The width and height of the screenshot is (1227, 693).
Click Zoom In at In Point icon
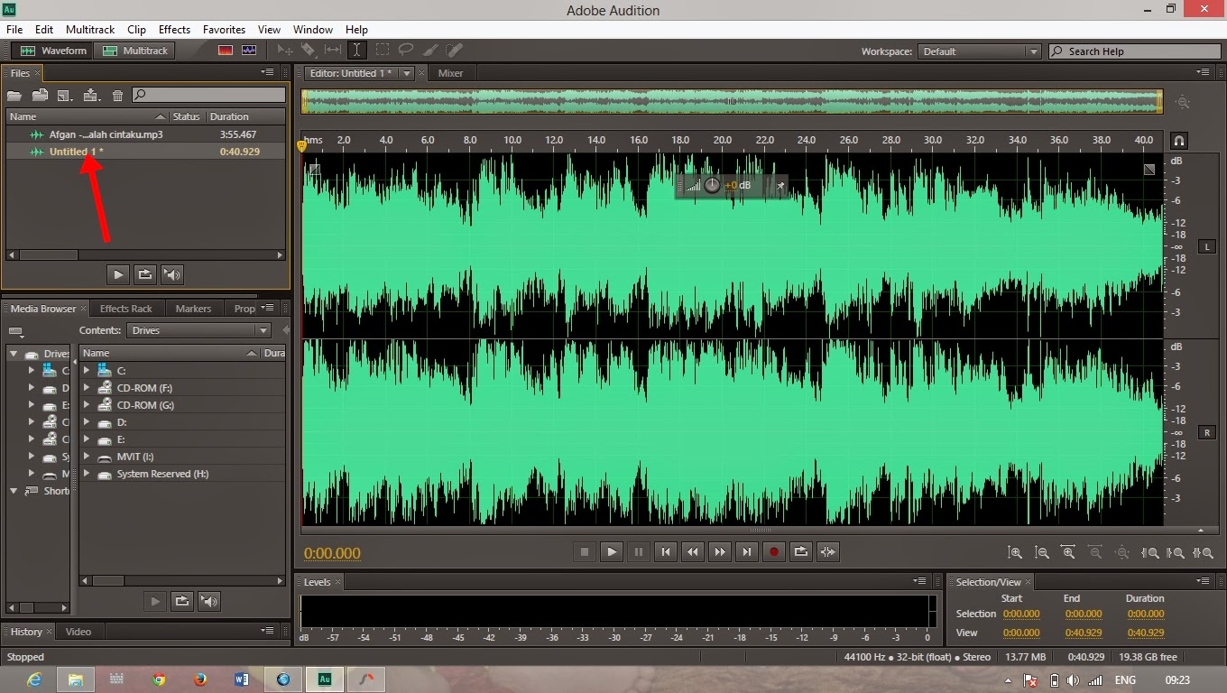[x=1150, y=552]
